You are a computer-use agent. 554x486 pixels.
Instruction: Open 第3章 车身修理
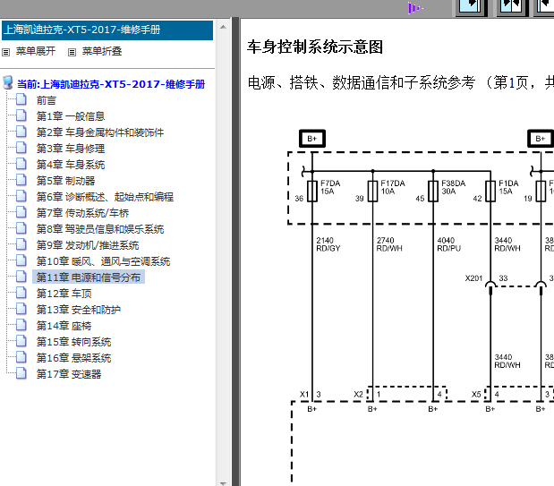pyautogui.click(x=71, y=149)
